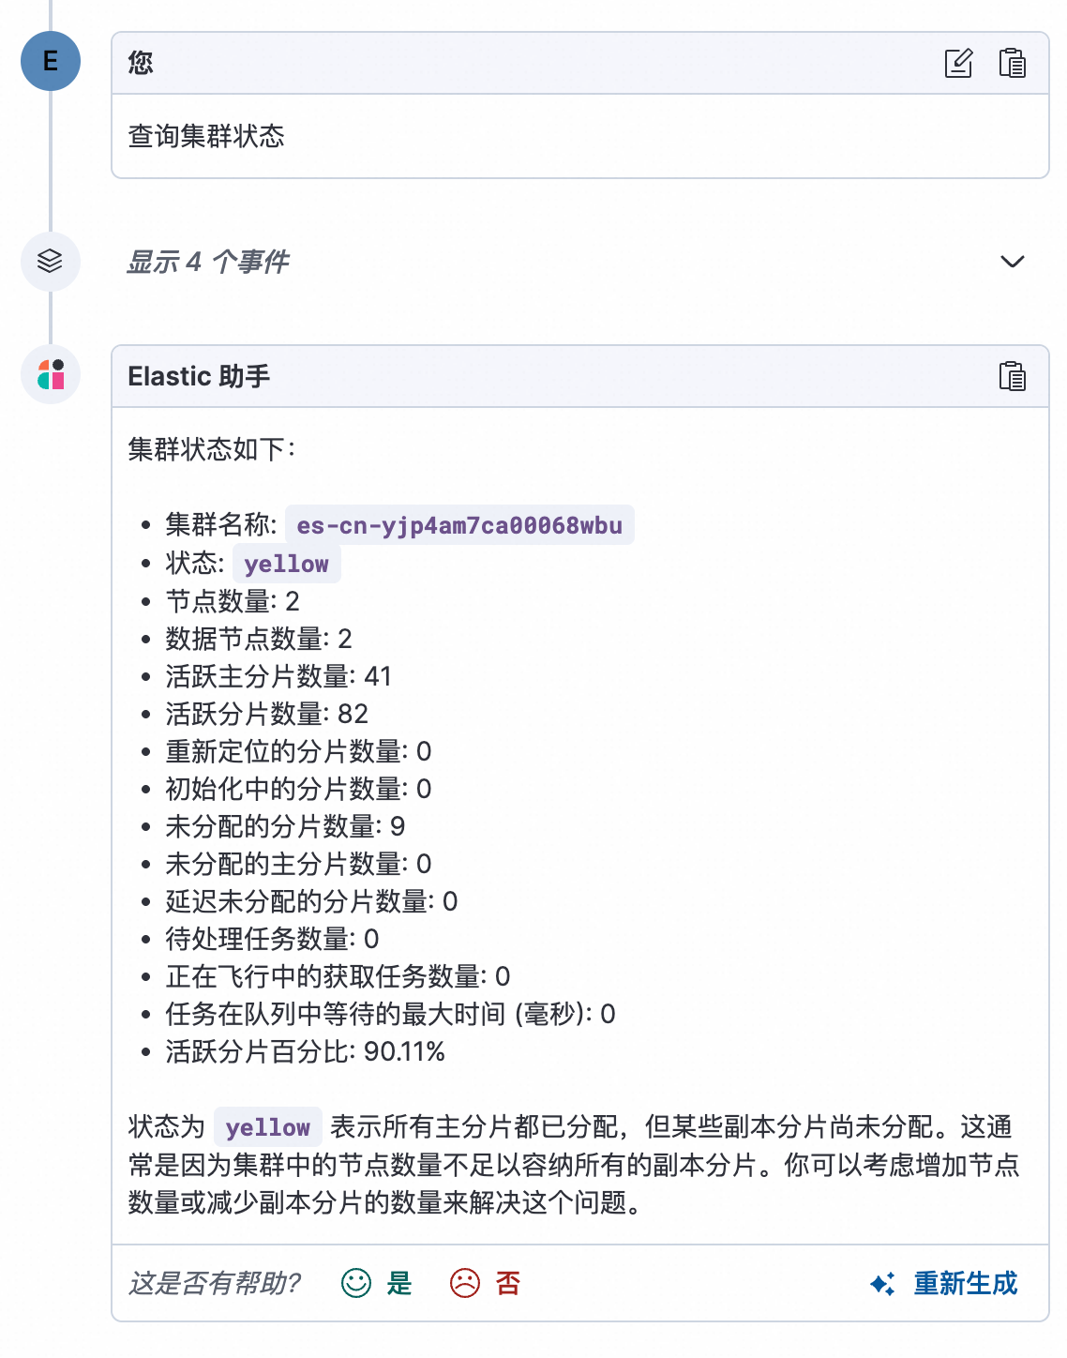Click the 这是否有帮助 feedback prompt text
Image resolution: width=1067 pixels, height=1358 pixels.
[214, 1282]
